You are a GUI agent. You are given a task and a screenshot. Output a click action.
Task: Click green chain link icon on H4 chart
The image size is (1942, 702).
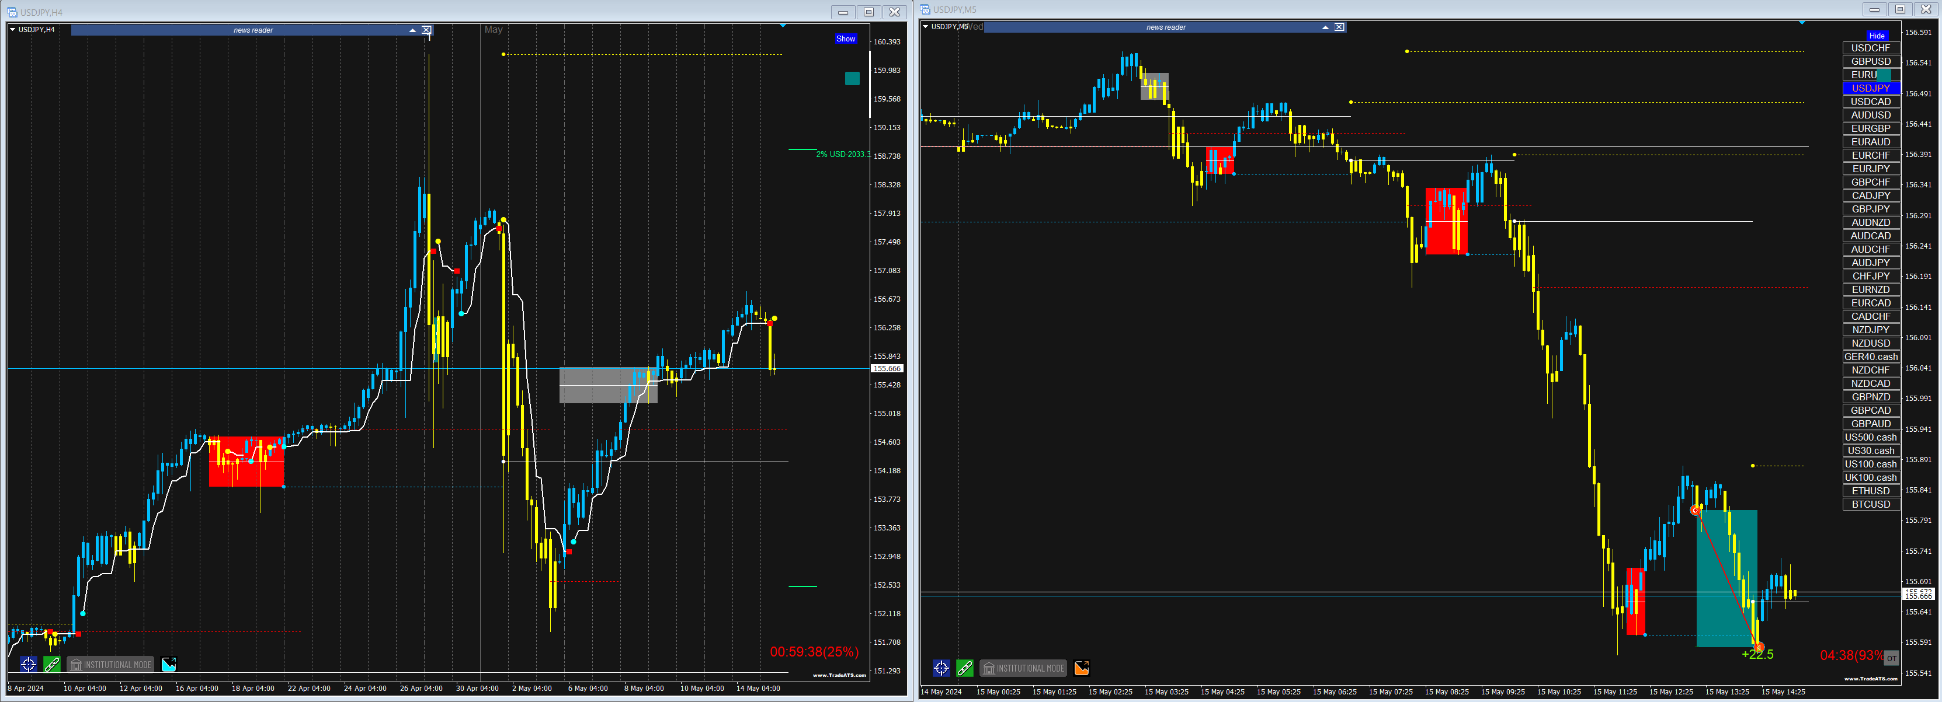tap(52, 664)
